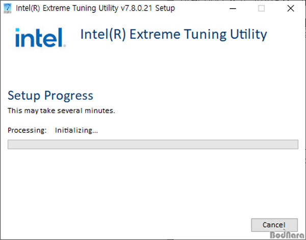Close the setup window with X
This screenshot has height=240, width=306.
click(291, 8)
